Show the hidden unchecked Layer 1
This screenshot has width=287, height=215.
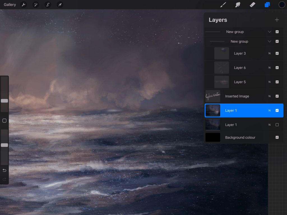pos(277,125)
